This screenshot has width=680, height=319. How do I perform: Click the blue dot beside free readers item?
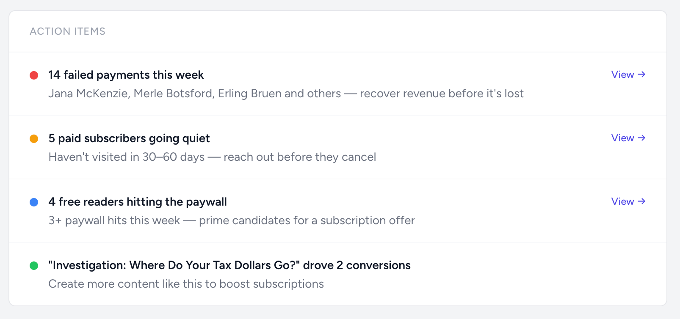pyautogui.click(x=34, y=202)
